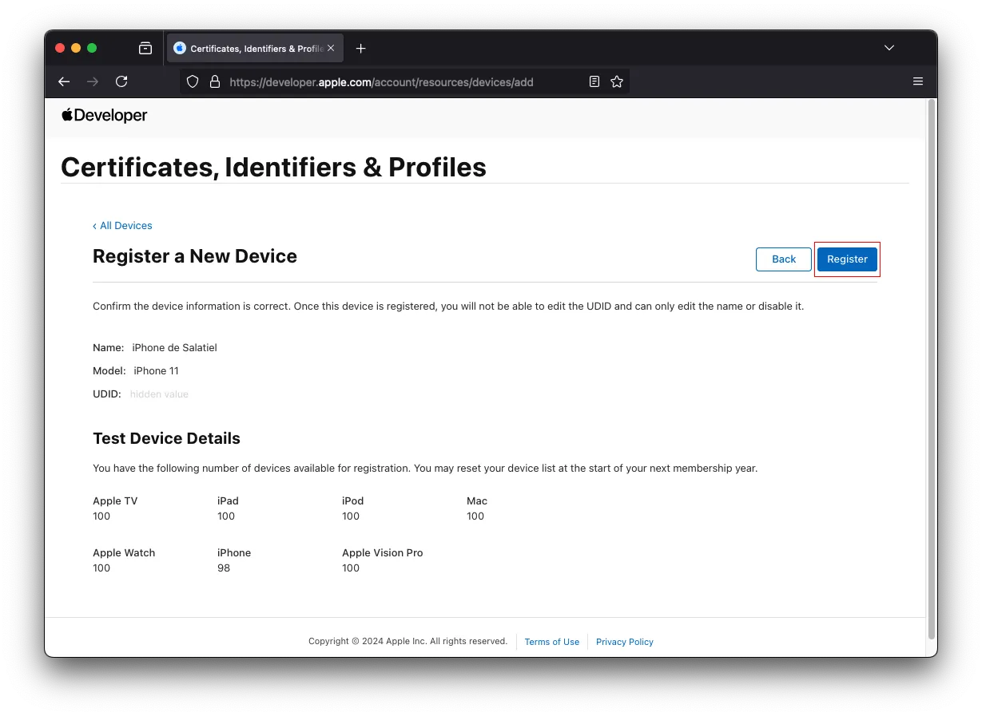Viewport: 982px width, 716px height.
Task: Click the 'iPad' device label
Action: coord(228,500)
